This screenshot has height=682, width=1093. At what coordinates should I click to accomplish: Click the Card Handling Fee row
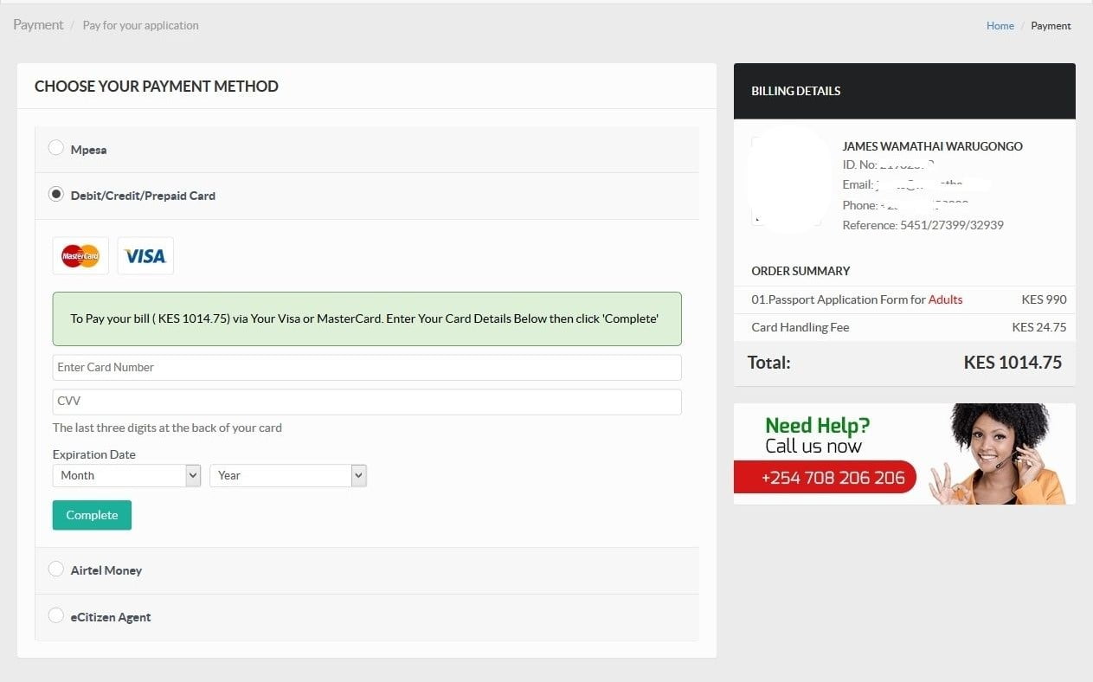coord(904,327)
